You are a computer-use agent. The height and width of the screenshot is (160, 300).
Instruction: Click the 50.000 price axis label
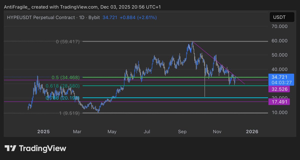point(279,55)
